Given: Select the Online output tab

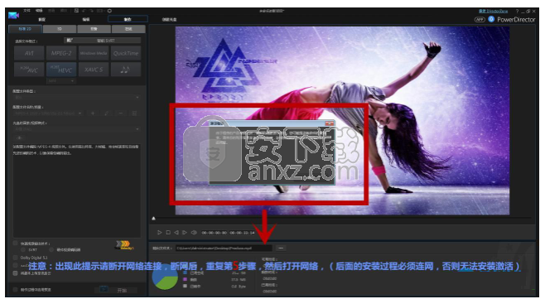Looking at the screenshot, I should tap(128, 29).
